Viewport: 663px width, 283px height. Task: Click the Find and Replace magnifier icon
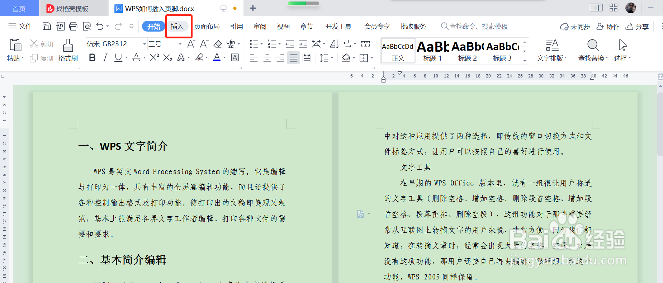[x=593, y=45]
